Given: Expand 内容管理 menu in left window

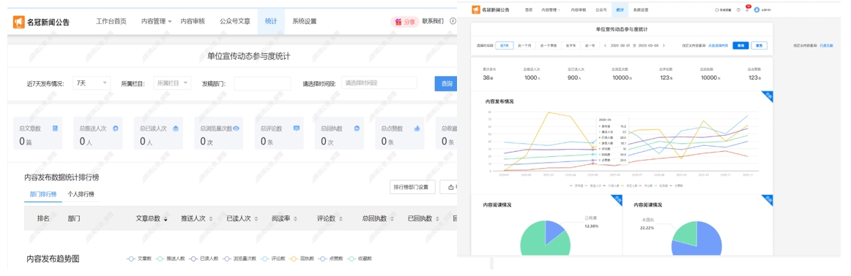Looking at the screenshot, I should (156, 22).
